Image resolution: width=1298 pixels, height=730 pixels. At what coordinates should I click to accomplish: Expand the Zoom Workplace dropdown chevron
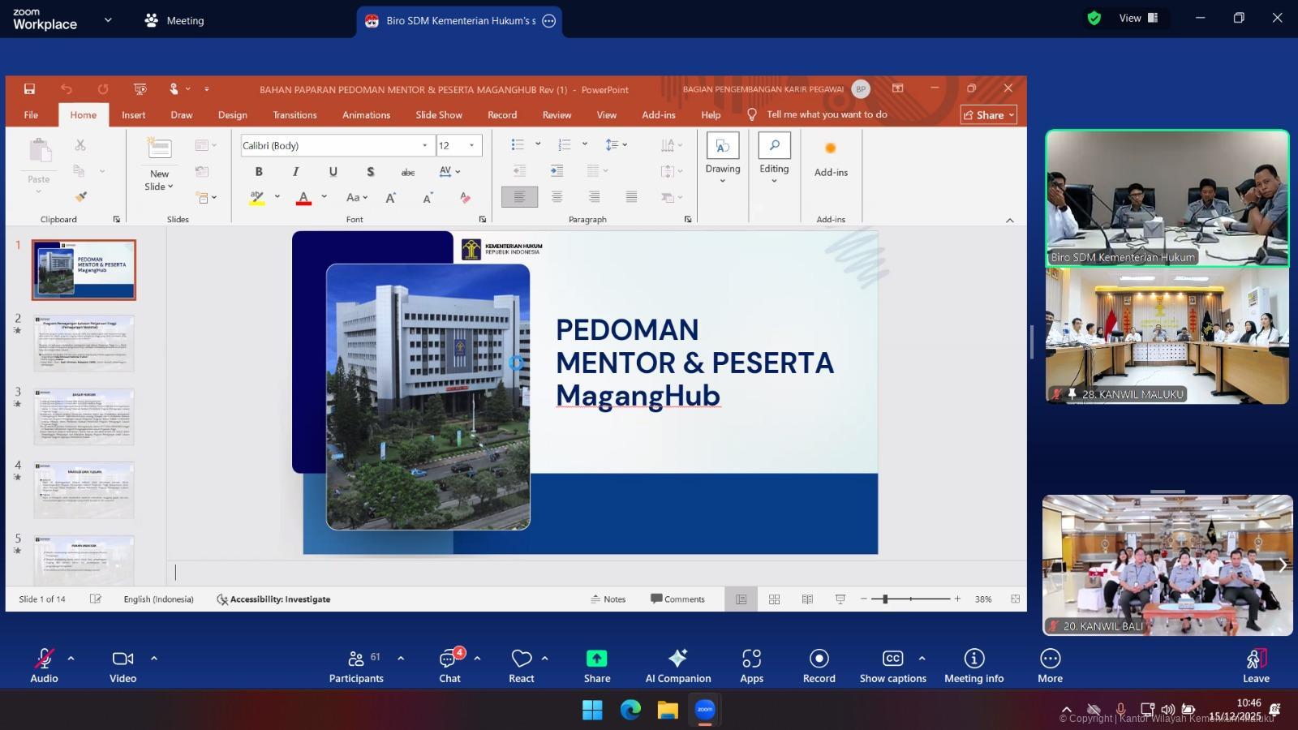pos(108,20)
